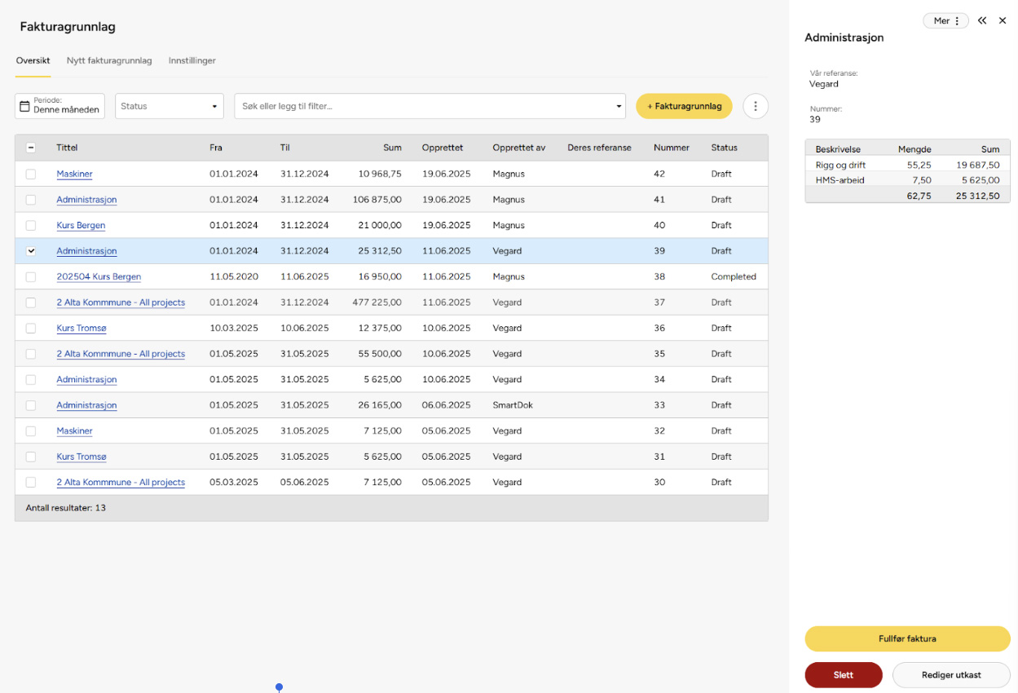Image resolution: width=1018 pixels, height=693 pixels.
Task: Click the Completed status of row 38
Action: pos(734,277)
